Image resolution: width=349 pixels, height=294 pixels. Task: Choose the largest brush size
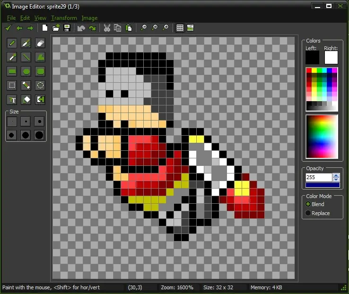(x=39, y=135)
